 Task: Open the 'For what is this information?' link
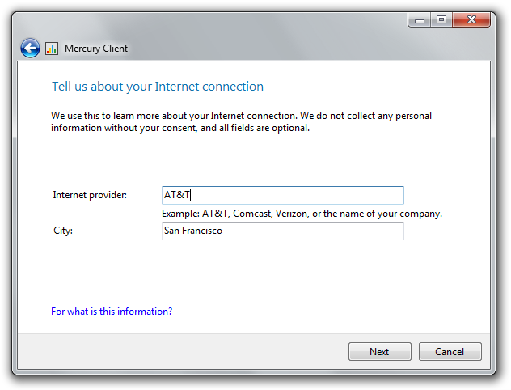112,312
